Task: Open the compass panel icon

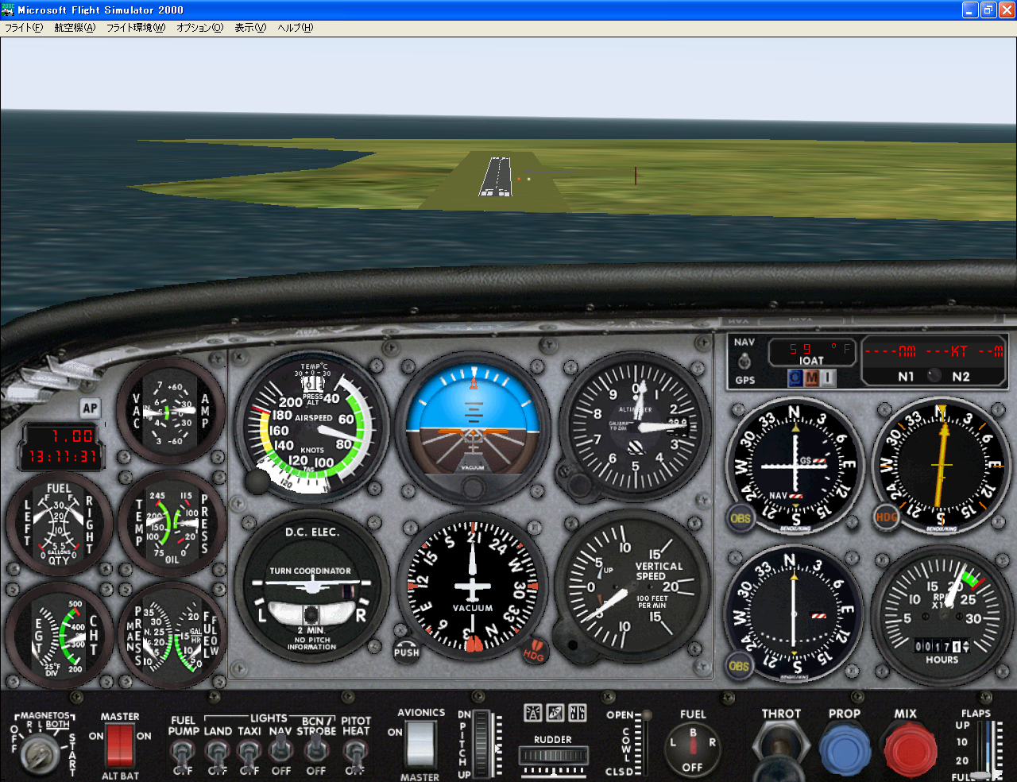Action: (577, 713)
